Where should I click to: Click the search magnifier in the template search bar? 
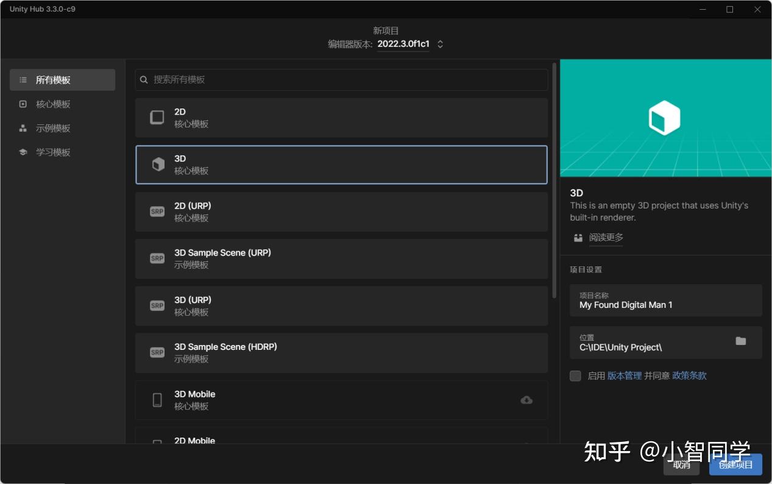tap(144, 79)
